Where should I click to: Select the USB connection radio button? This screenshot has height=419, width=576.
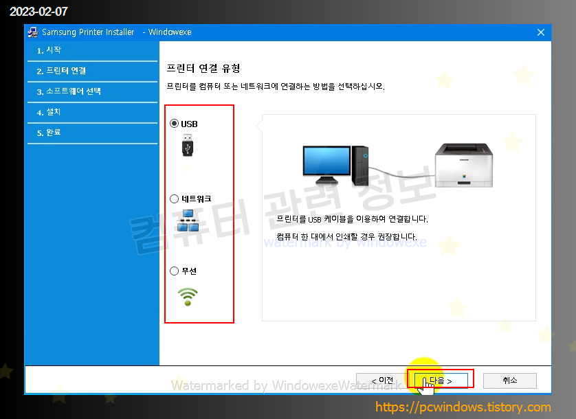coord(174,124)
